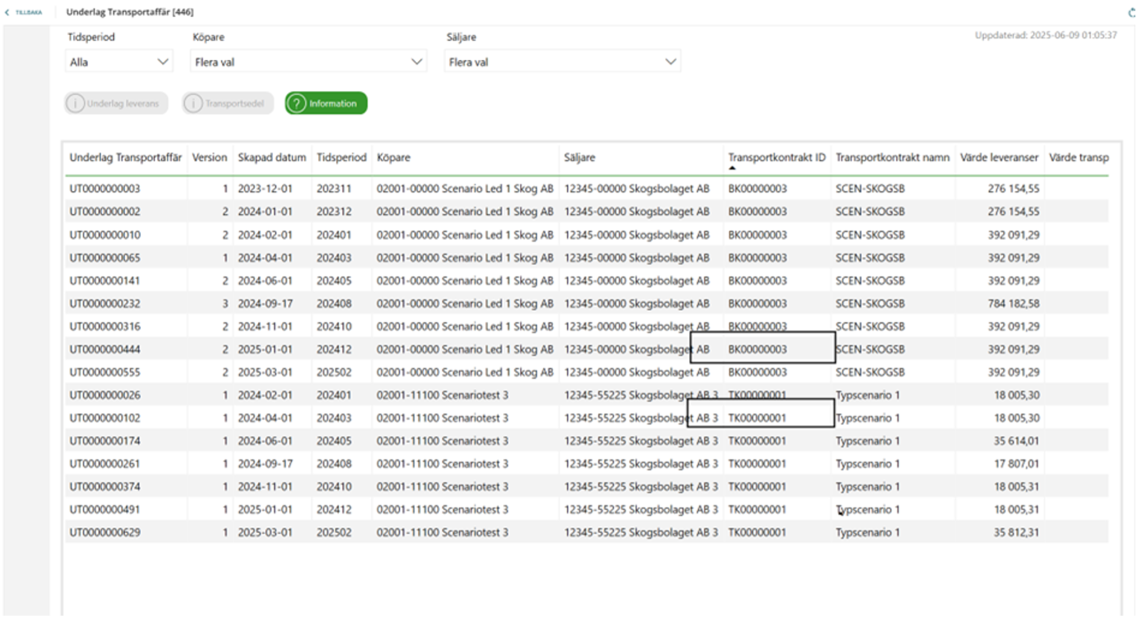The image size is (1137, 617).
Task: Sort by Underlag Transportaffär column header
Action: pos(126,158)
